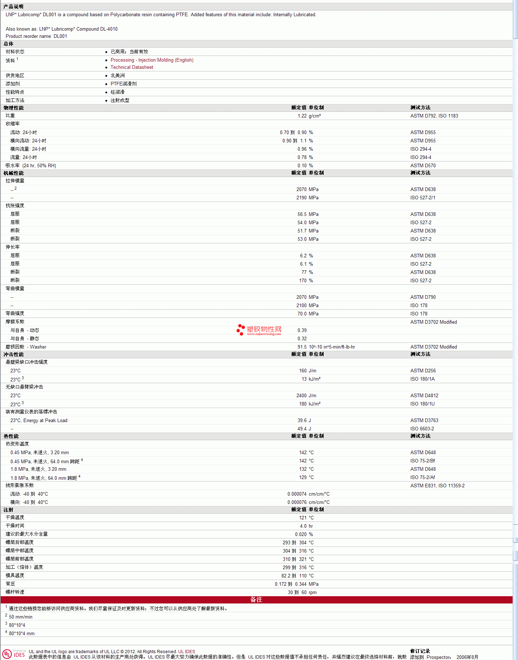Image resolution: width=518 pixels, height=660 pixels.
Task: Click the 'Also known as' compound name line
Action: point(62,29)
